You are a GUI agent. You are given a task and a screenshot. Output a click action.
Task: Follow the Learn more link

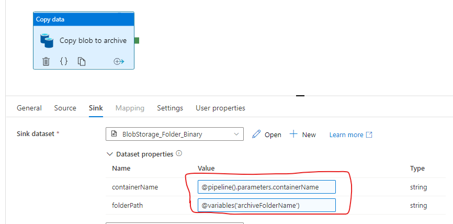(346, 135)
